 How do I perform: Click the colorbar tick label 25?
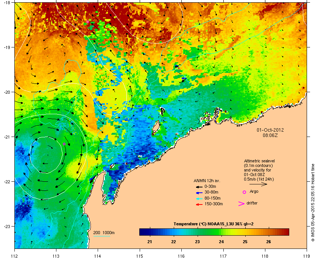click(x=245, y=242)
